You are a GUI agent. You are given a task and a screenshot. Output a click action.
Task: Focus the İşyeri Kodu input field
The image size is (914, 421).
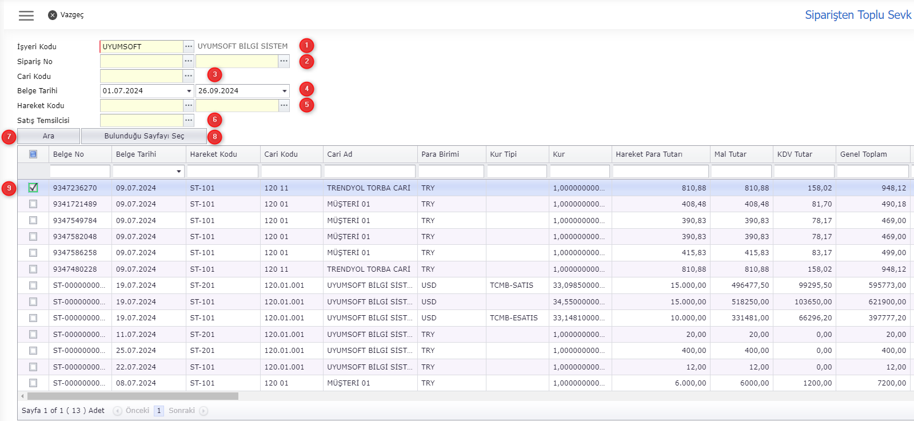coord(141,46)
